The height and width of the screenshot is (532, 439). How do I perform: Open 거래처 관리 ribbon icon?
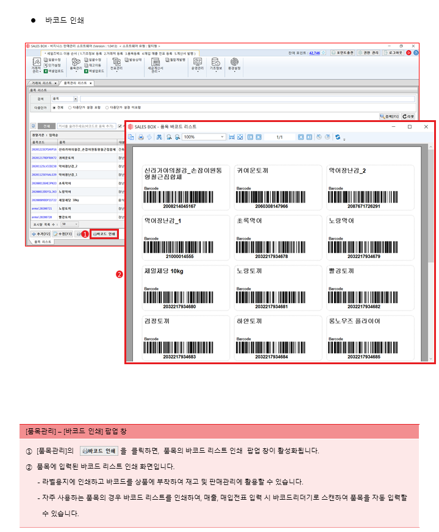tap(36, 65)
